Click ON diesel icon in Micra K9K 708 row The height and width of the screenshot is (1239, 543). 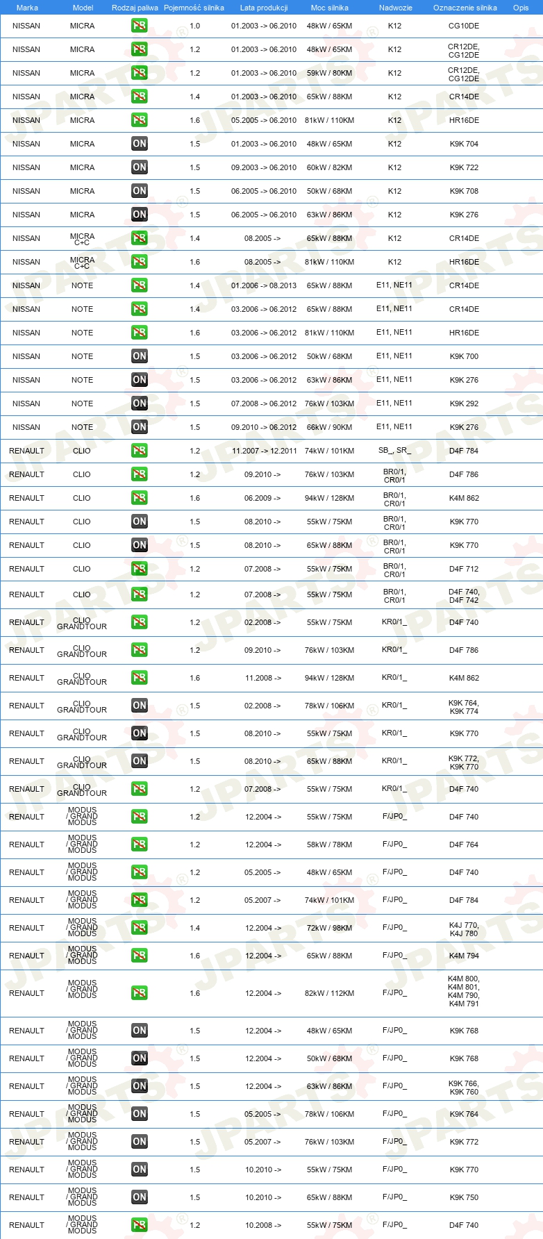tap(140, 191)
